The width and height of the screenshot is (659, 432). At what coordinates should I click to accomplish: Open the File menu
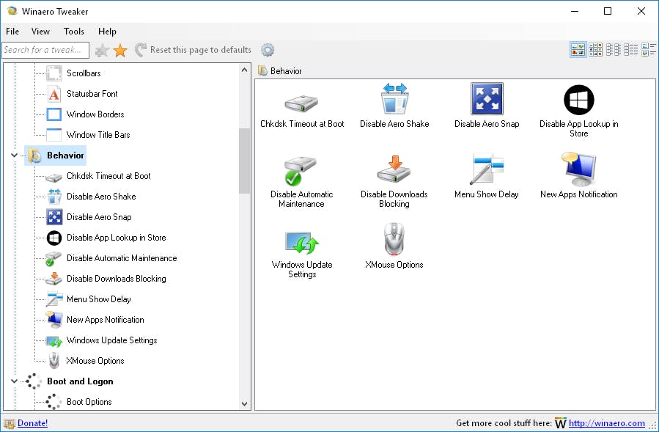(12, 32)
